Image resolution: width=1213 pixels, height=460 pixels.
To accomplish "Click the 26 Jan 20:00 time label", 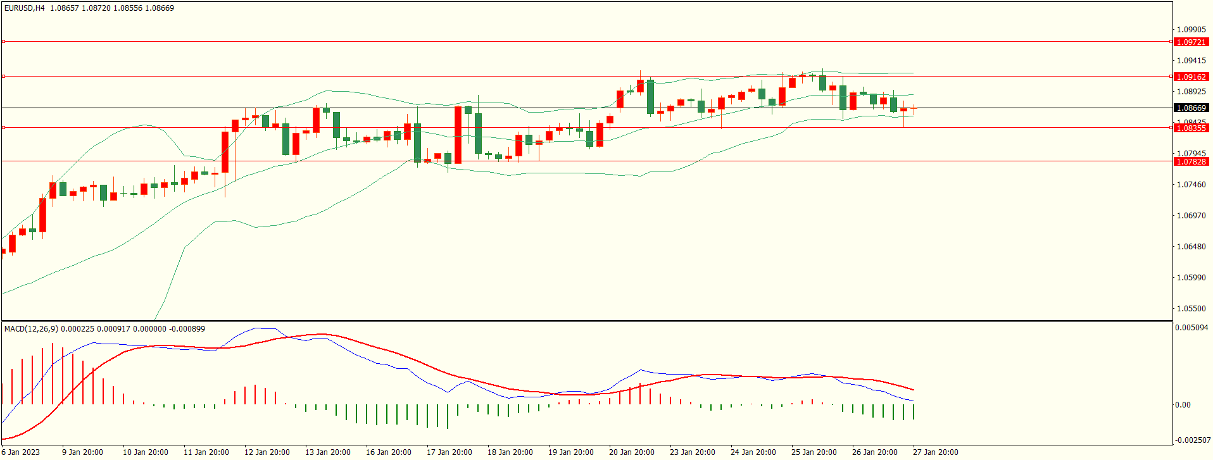I will coord(875,452).
